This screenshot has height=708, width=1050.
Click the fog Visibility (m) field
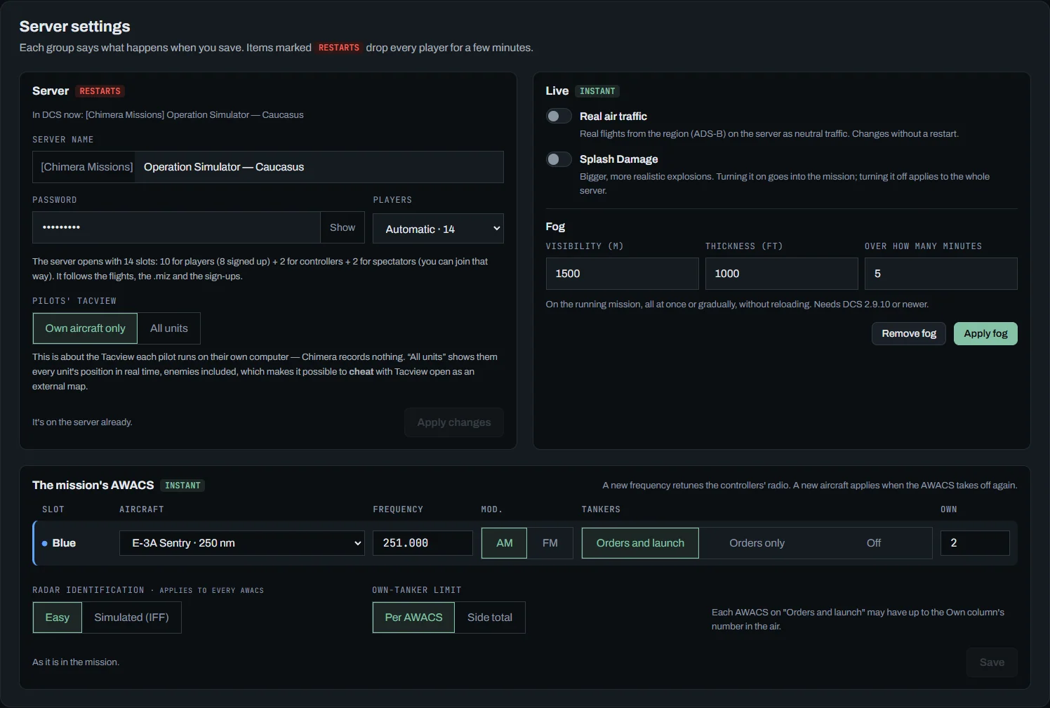(x=623, y=274)
